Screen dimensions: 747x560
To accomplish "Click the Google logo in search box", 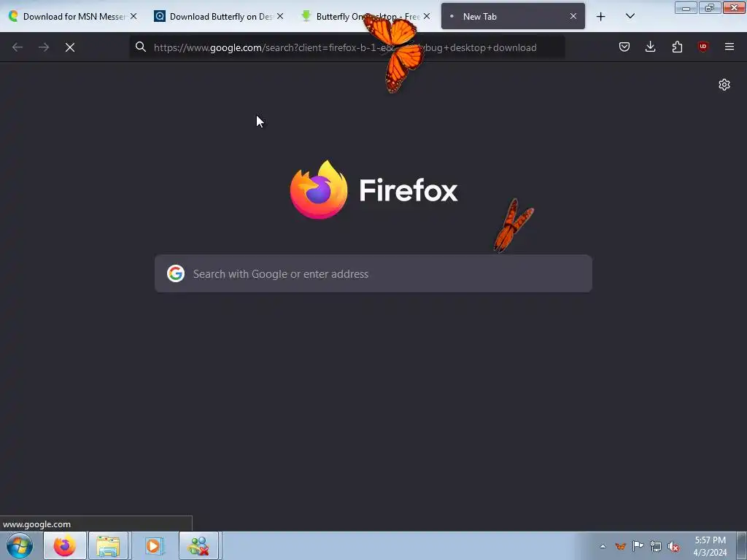I will (x=176, y=274).
